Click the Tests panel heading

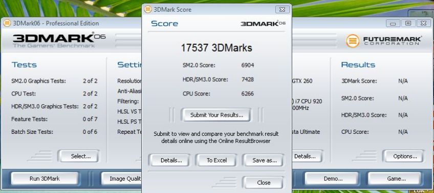(x=24, y=65)
